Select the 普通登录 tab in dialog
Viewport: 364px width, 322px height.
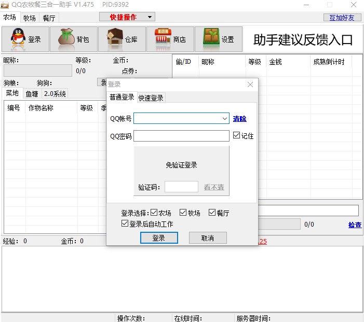[122, 97]
